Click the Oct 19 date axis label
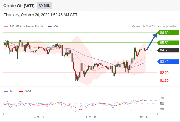Viewport: 180px width, 122px height. click(91, 117)
